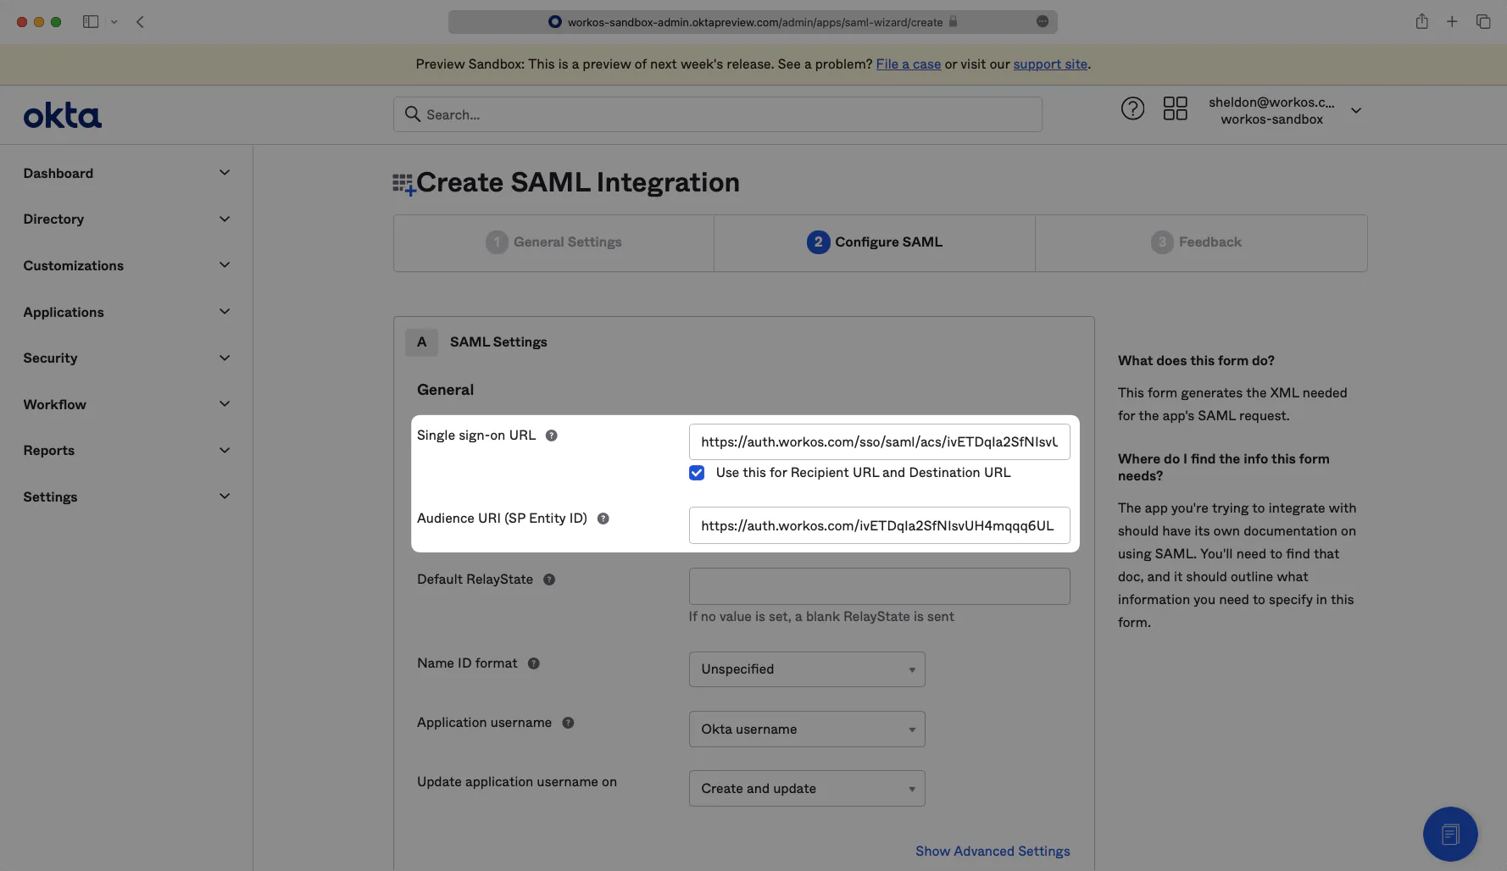Open the Update application username on dropdown
The image size is (1507, 871).
coord(806,788)
